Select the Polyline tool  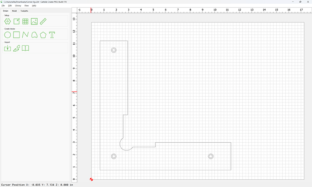coord(25,35)
